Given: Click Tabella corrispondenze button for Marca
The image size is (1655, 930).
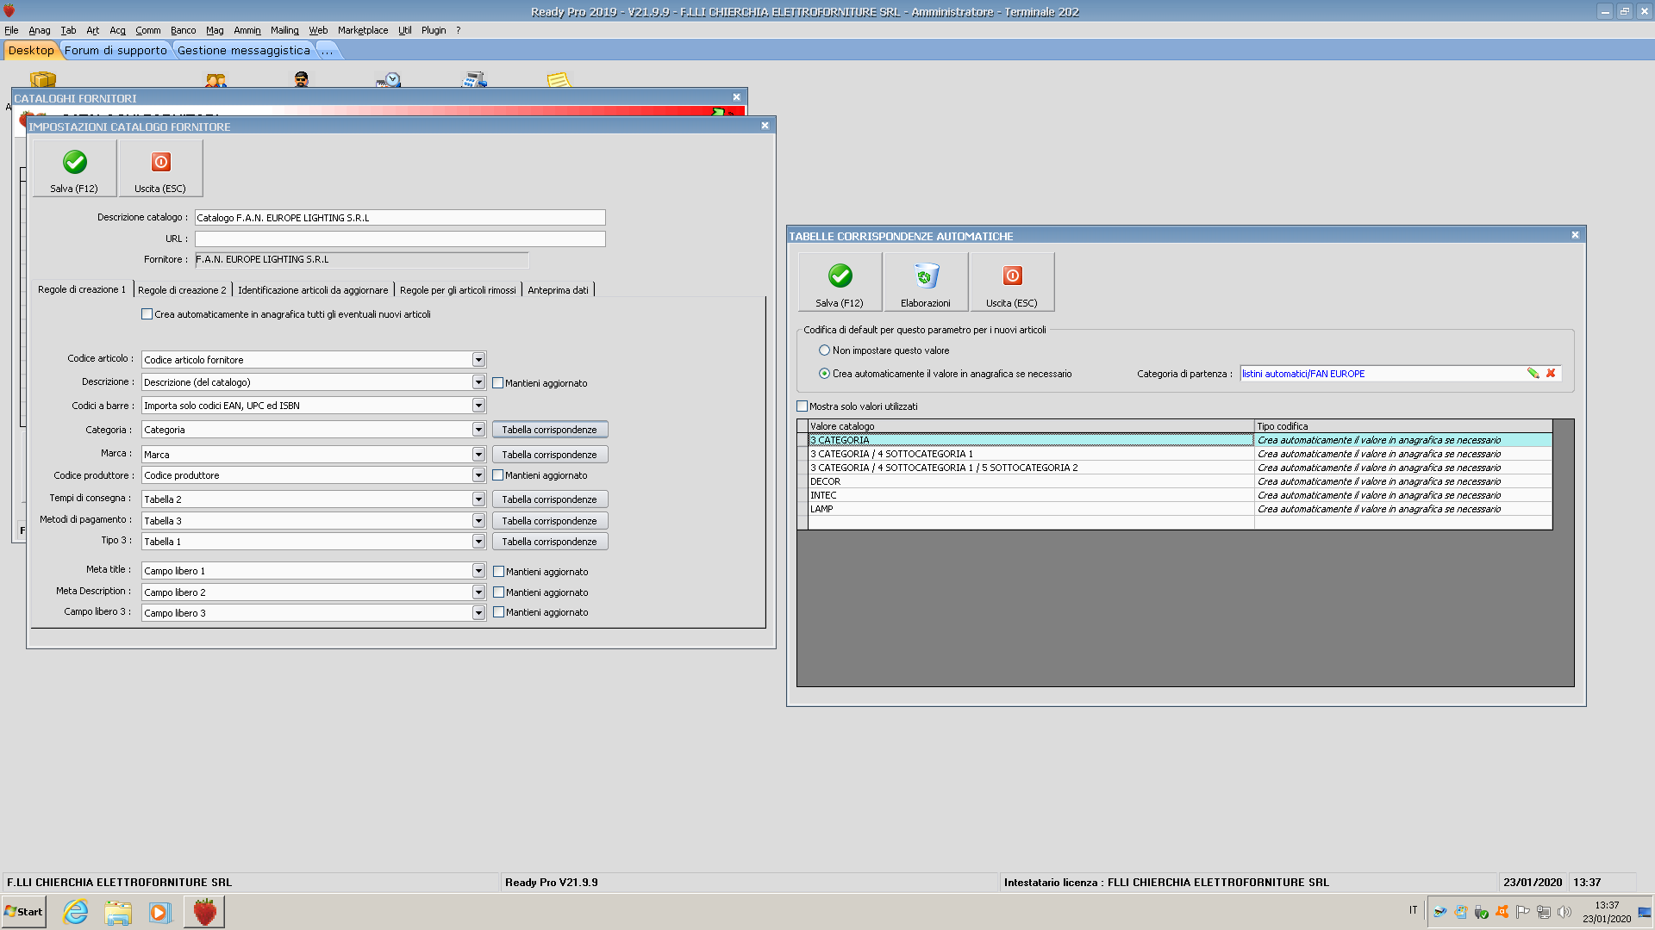Looking at the screenshot, I should (549, 455).
